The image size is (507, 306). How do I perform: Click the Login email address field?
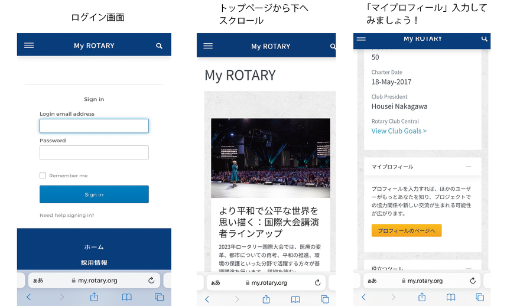tap(94, 126)
